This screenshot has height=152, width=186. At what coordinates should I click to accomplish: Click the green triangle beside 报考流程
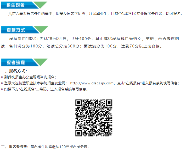pos(41,62)
